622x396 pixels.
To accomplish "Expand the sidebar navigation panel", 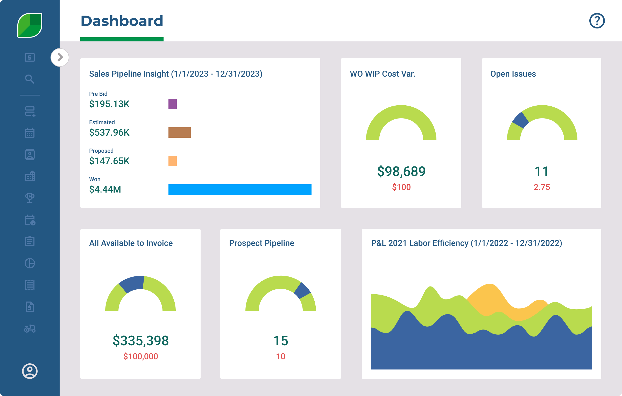I will coord(60,57).
